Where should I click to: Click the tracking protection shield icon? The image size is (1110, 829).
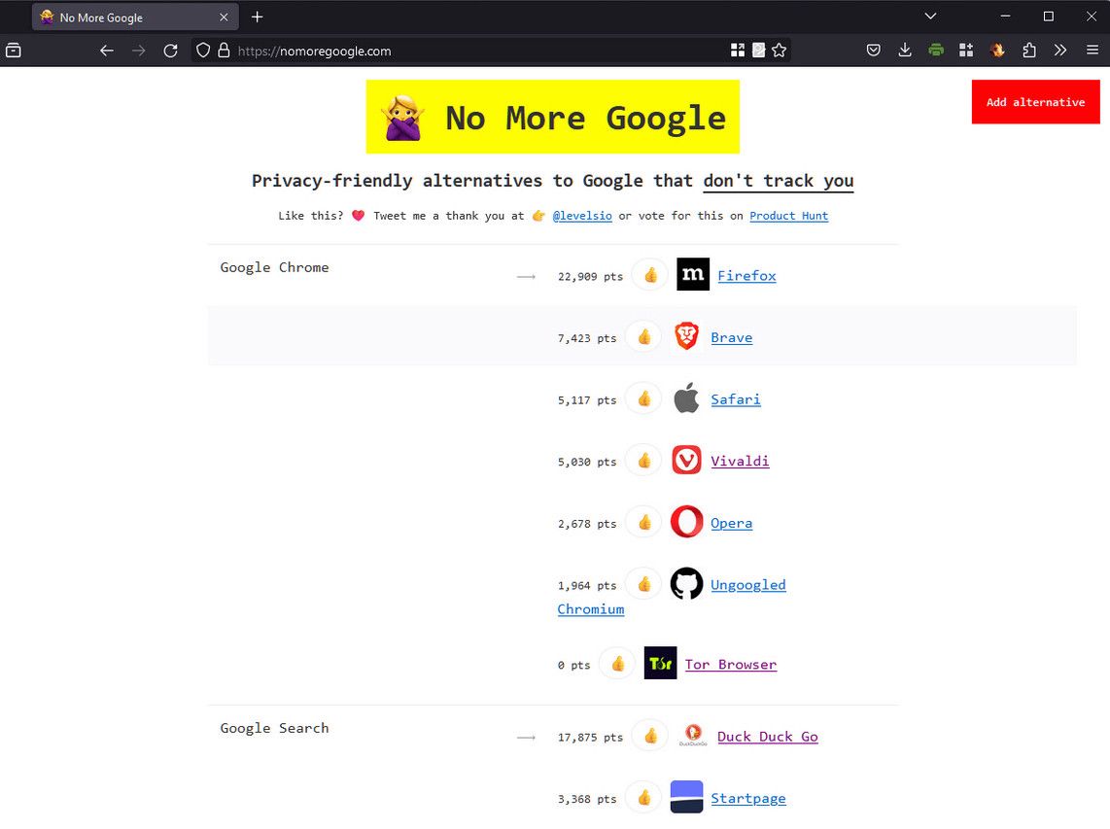[x=203, y=51]
